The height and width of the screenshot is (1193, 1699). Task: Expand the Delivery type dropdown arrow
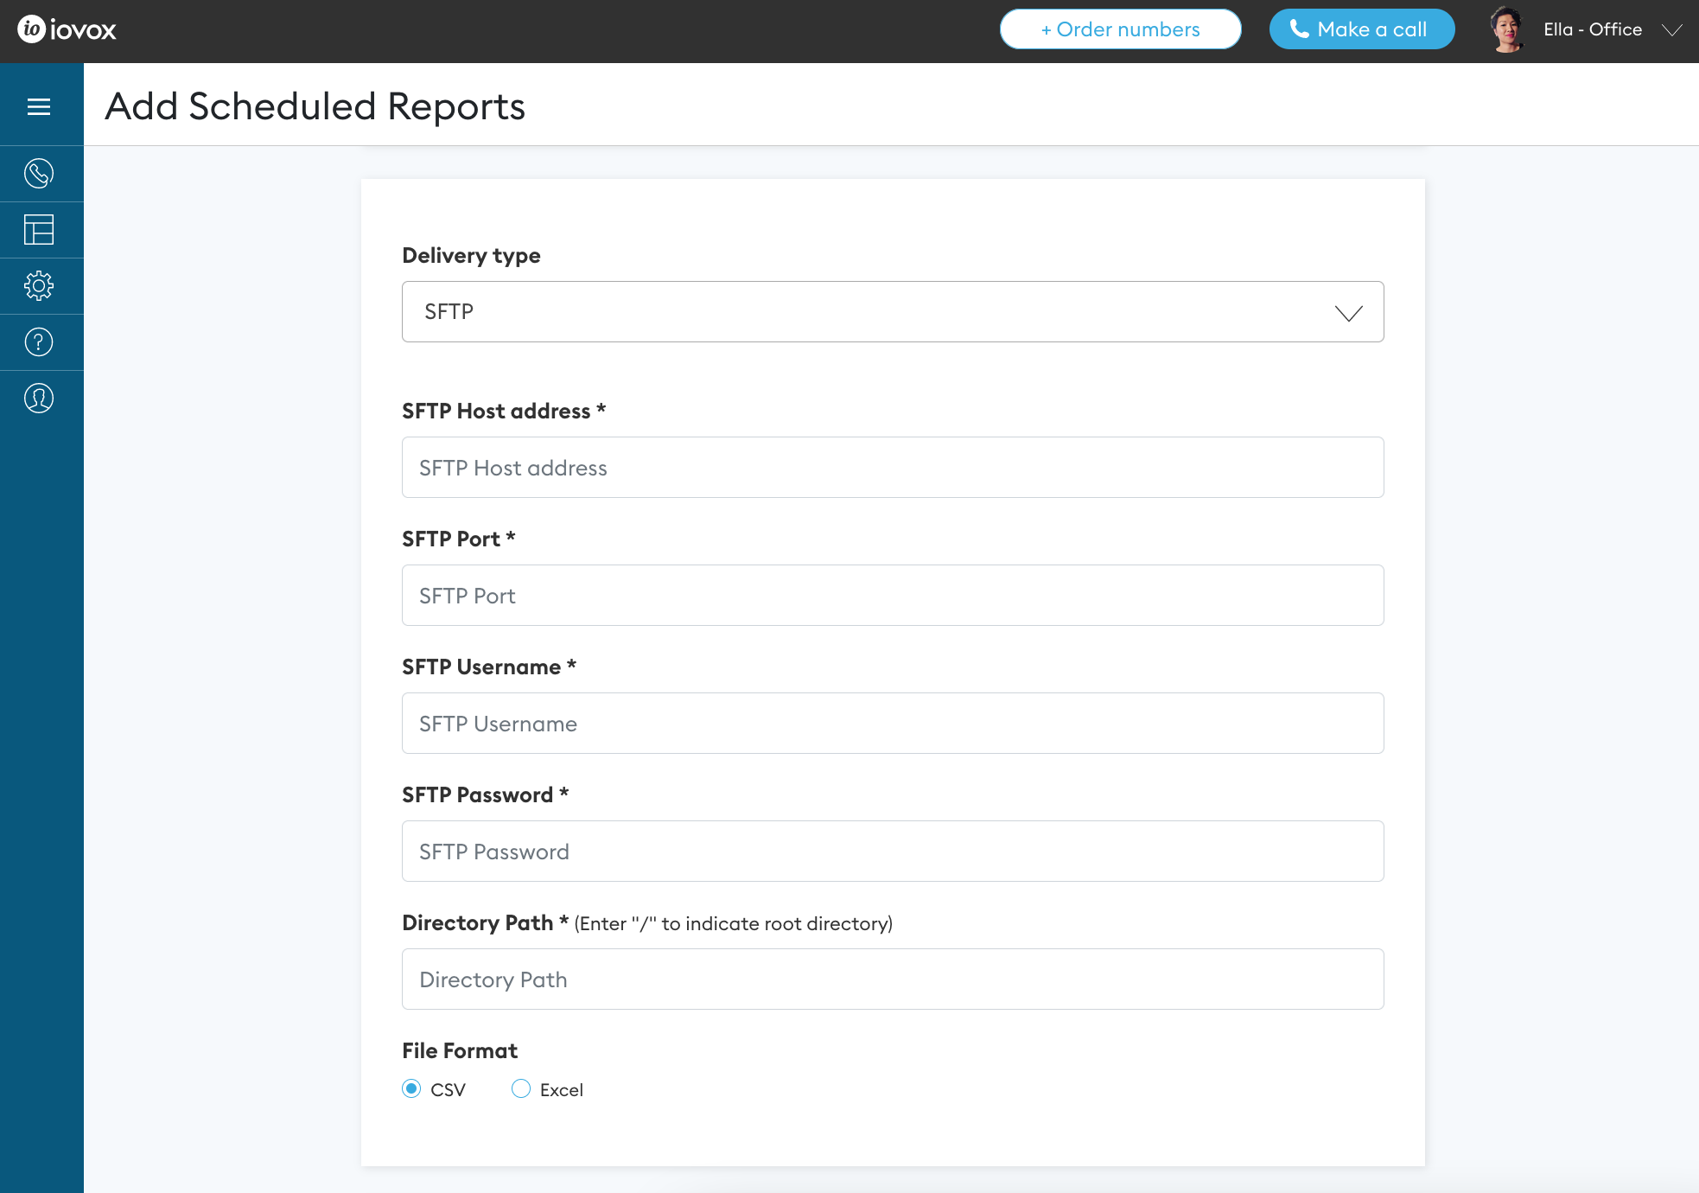pos(1348,312)
